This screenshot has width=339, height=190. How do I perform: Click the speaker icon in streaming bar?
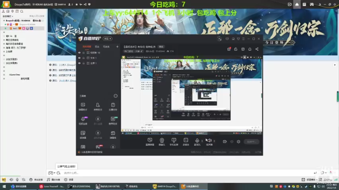point(209,141)
